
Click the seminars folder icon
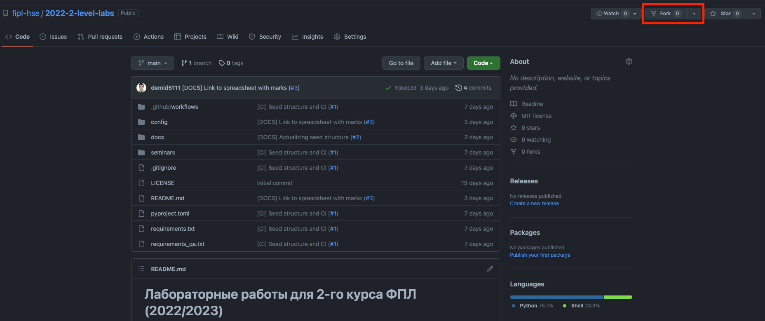[141, 152]
